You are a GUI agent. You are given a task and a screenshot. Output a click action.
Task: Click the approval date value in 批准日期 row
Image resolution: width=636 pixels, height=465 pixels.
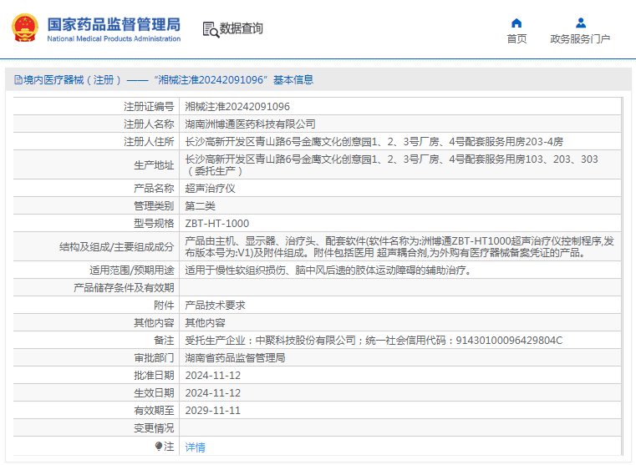213,376
